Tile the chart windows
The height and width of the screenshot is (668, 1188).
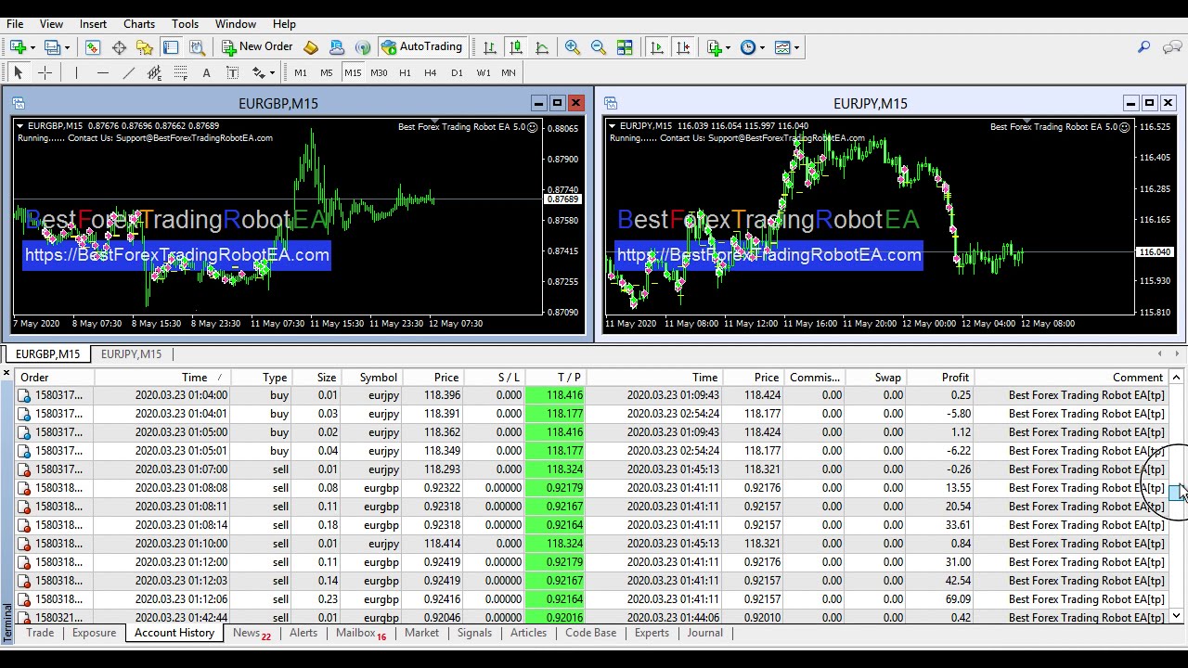[x=625, y=47]
